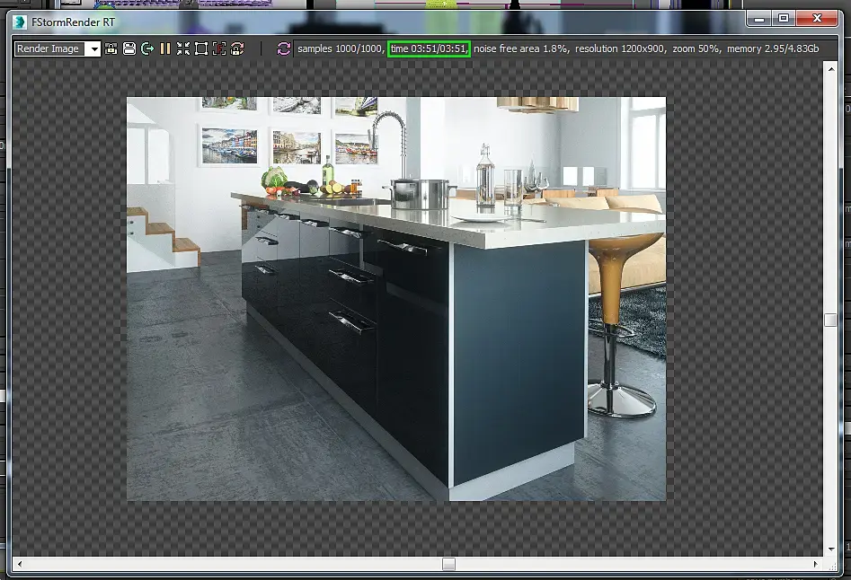Click the noise free area 1.8% text
Viewport: 851px width, 580px height.
[521, 48]
